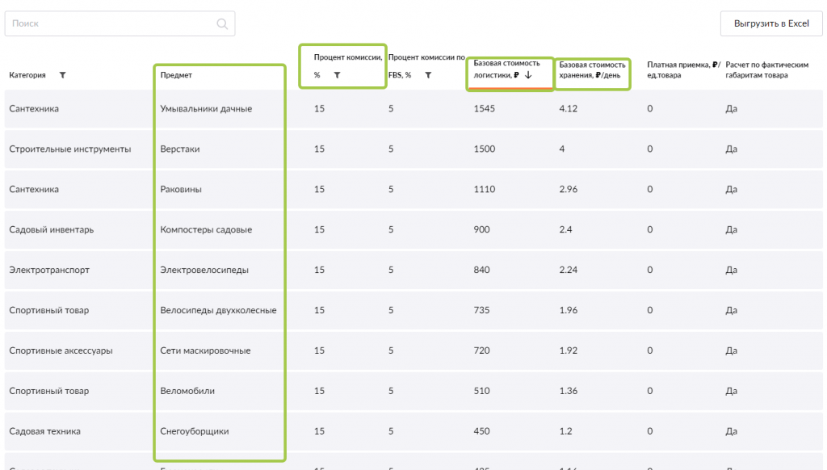Image resolution: width=827 pixels, height=470 pixels.
Task: Click the magnifier icon in search field
Action: (222, 24)
